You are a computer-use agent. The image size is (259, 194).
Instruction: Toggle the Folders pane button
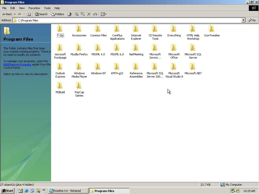point(57,14)
